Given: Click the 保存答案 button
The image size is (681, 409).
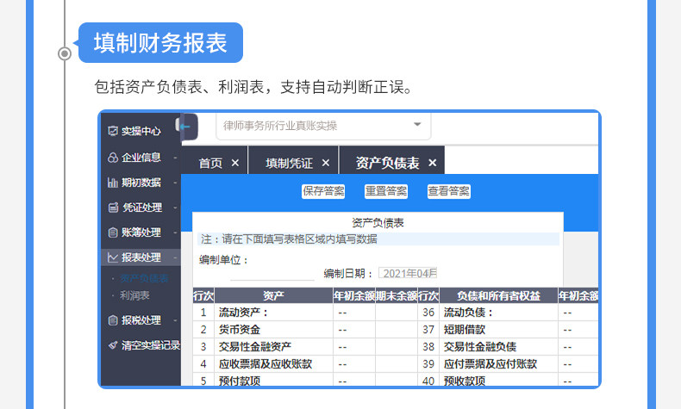Looking at the screenshot, I should pyautogui.click(x=323, y=191).
